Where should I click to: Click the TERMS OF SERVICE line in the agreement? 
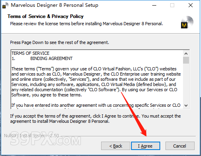coord(30,53)
